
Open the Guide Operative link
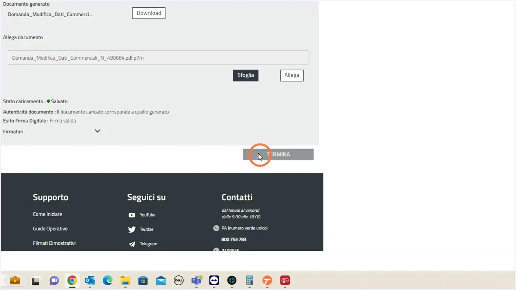point(50,229)
